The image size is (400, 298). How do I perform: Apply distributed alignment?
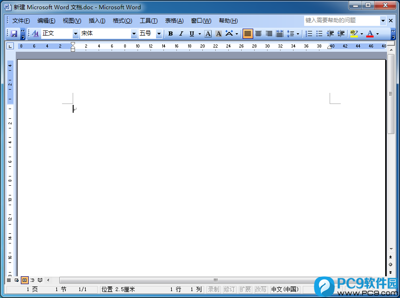[x=280, y=34]
